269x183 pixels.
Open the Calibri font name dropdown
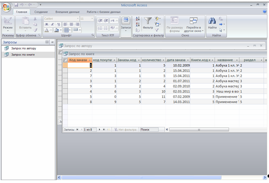(x=78, y=18)
